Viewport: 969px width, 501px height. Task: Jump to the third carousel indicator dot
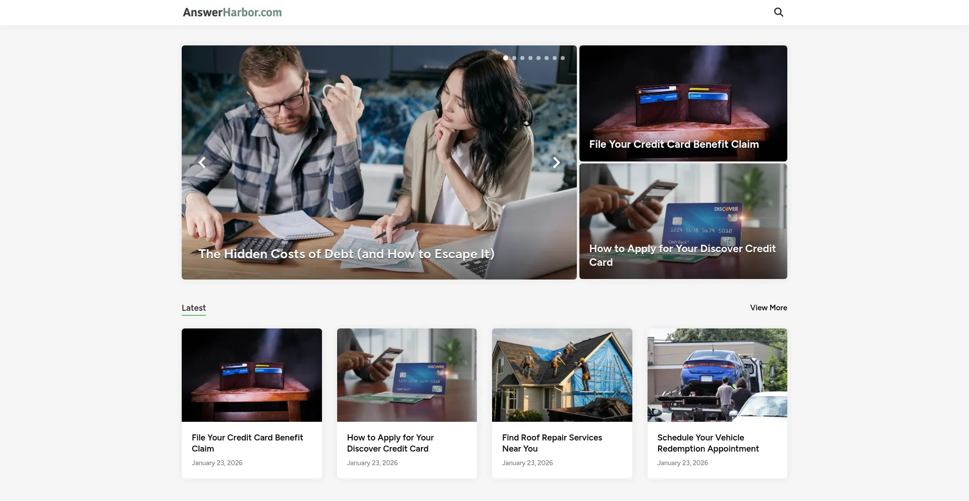pos(522,58)
